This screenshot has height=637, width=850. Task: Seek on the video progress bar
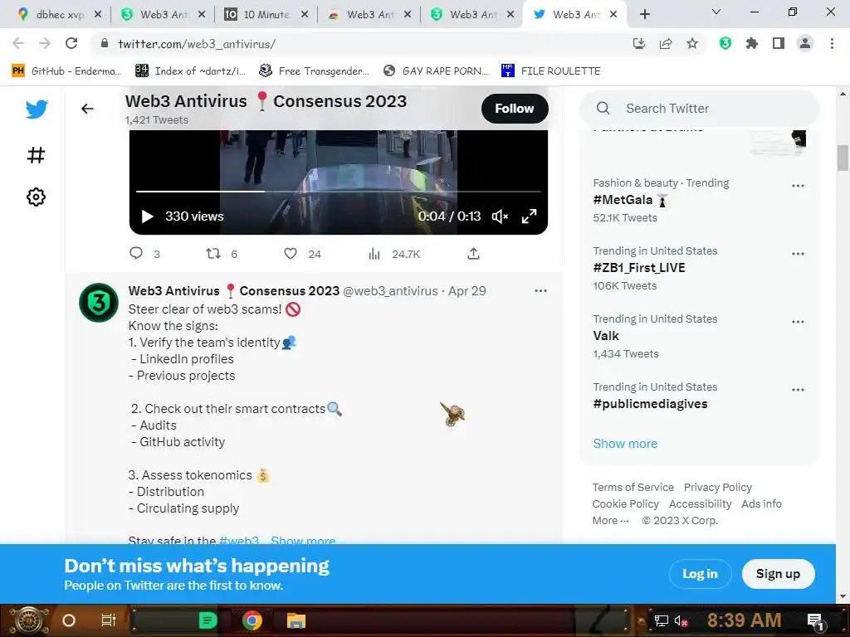(x=339, y=192)
